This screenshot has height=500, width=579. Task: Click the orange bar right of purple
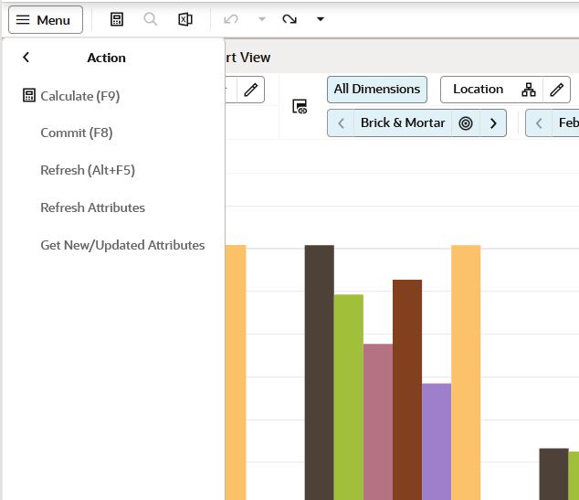[x=466, y=373]
